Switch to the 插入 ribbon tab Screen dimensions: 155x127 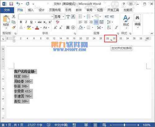click(x=31, y=10)
